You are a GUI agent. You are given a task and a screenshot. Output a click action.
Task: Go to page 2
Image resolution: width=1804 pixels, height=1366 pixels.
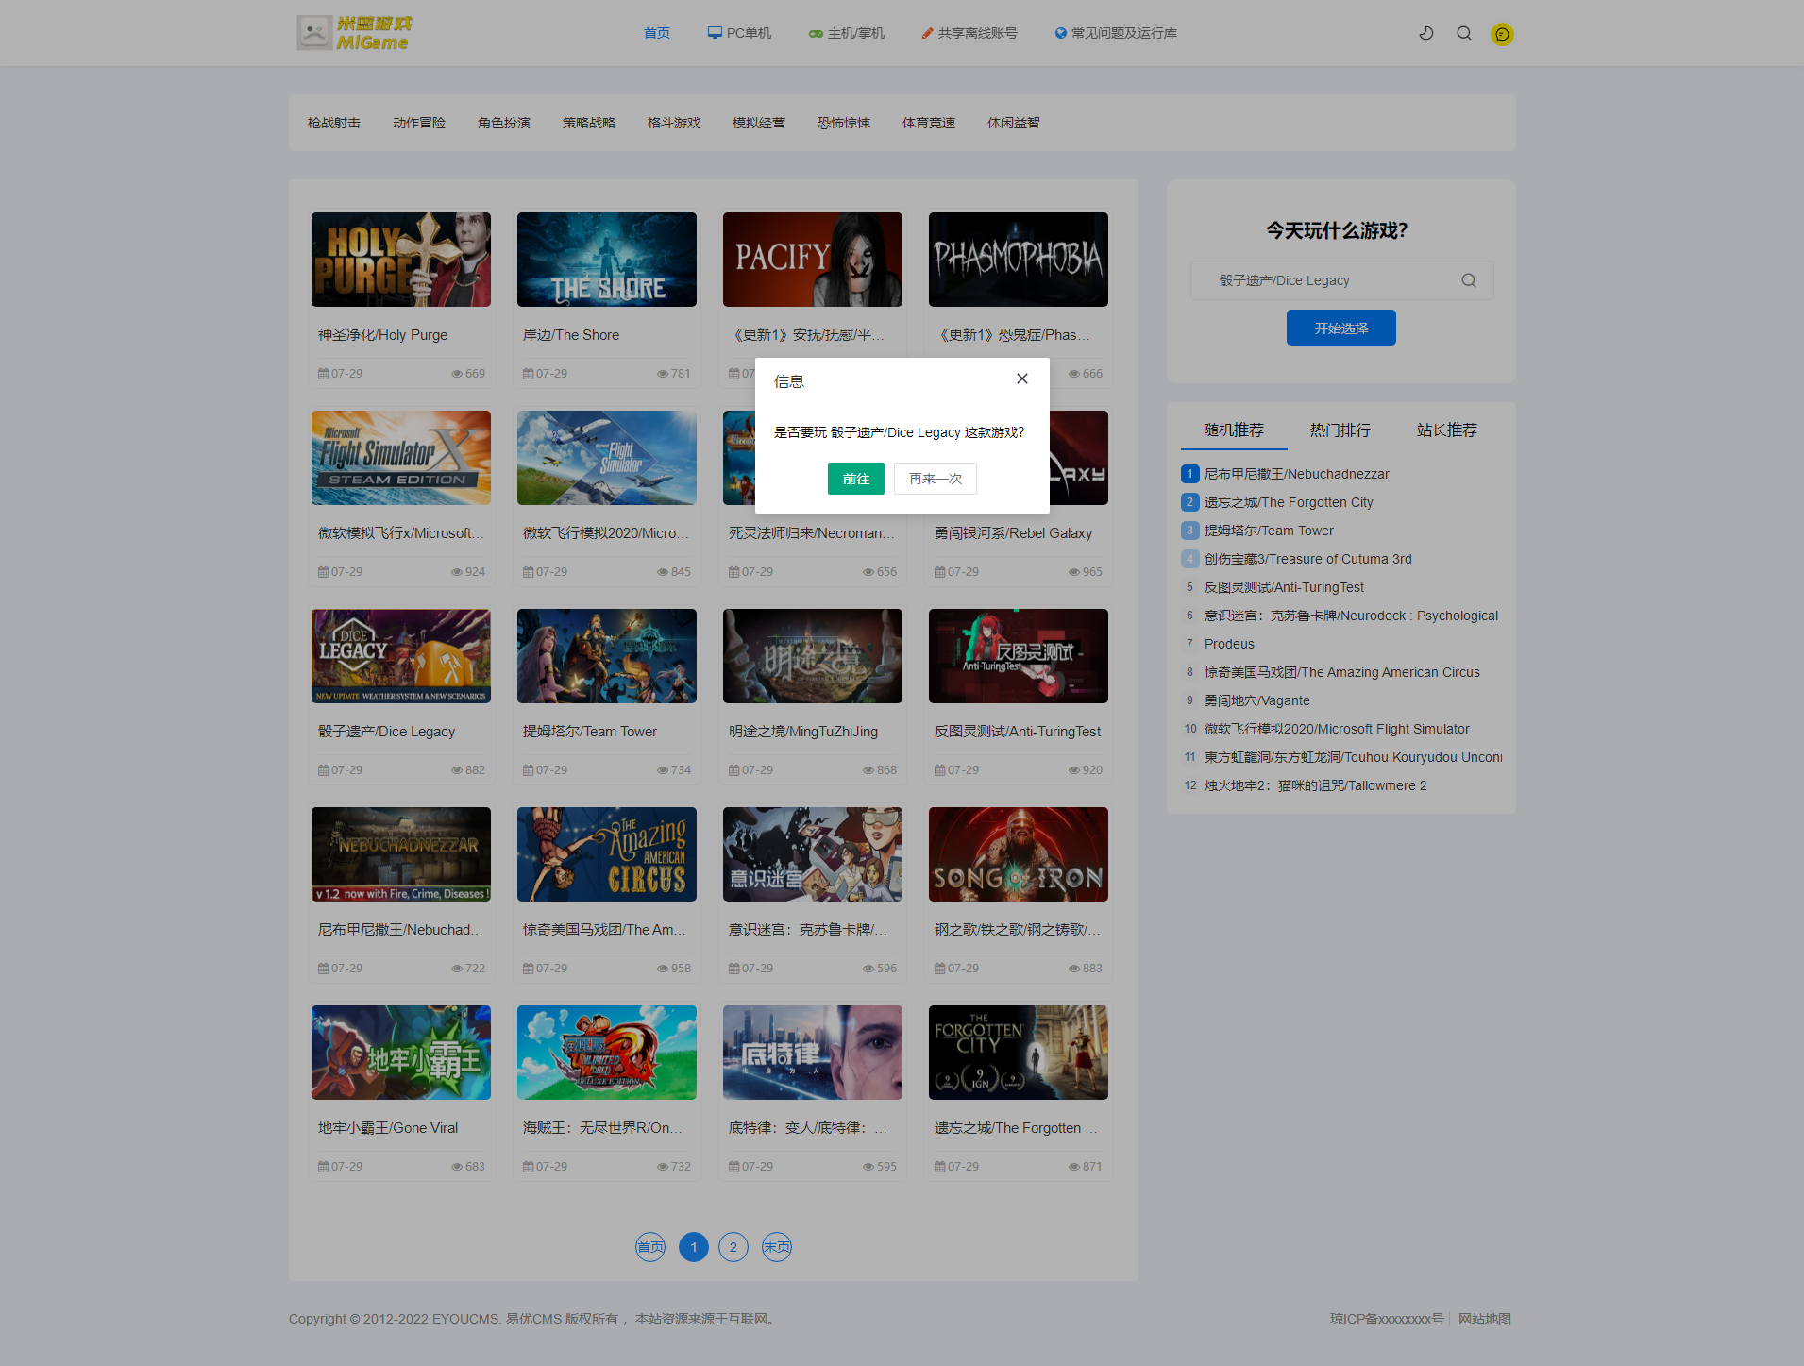click(733, 1247)
